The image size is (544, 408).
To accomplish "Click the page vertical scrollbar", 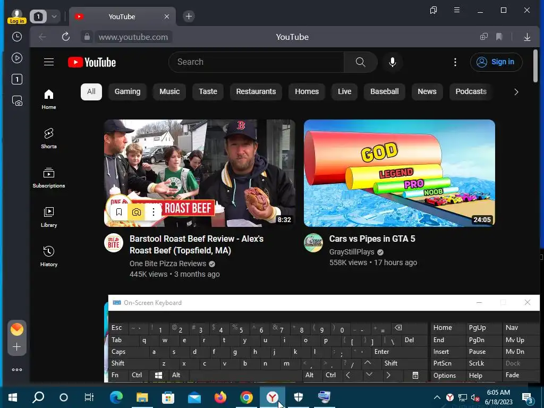I will pyautogui.click(x=535, y=66).
